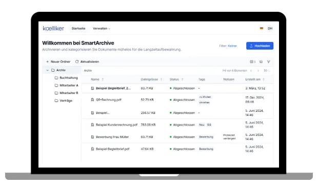Click the 3. März, 13:52 date

tap(255, 88)
